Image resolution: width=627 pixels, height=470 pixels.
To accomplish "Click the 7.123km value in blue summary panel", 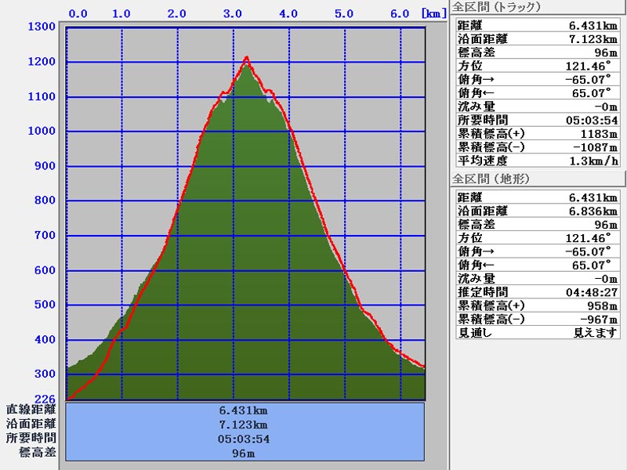I will [x=245, y=424].
